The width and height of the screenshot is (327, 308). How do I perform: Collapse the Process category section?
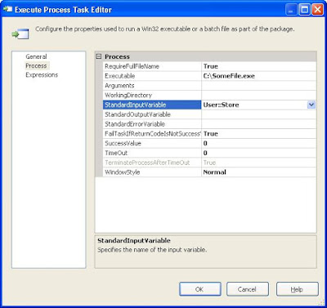[x=99, y=56]
